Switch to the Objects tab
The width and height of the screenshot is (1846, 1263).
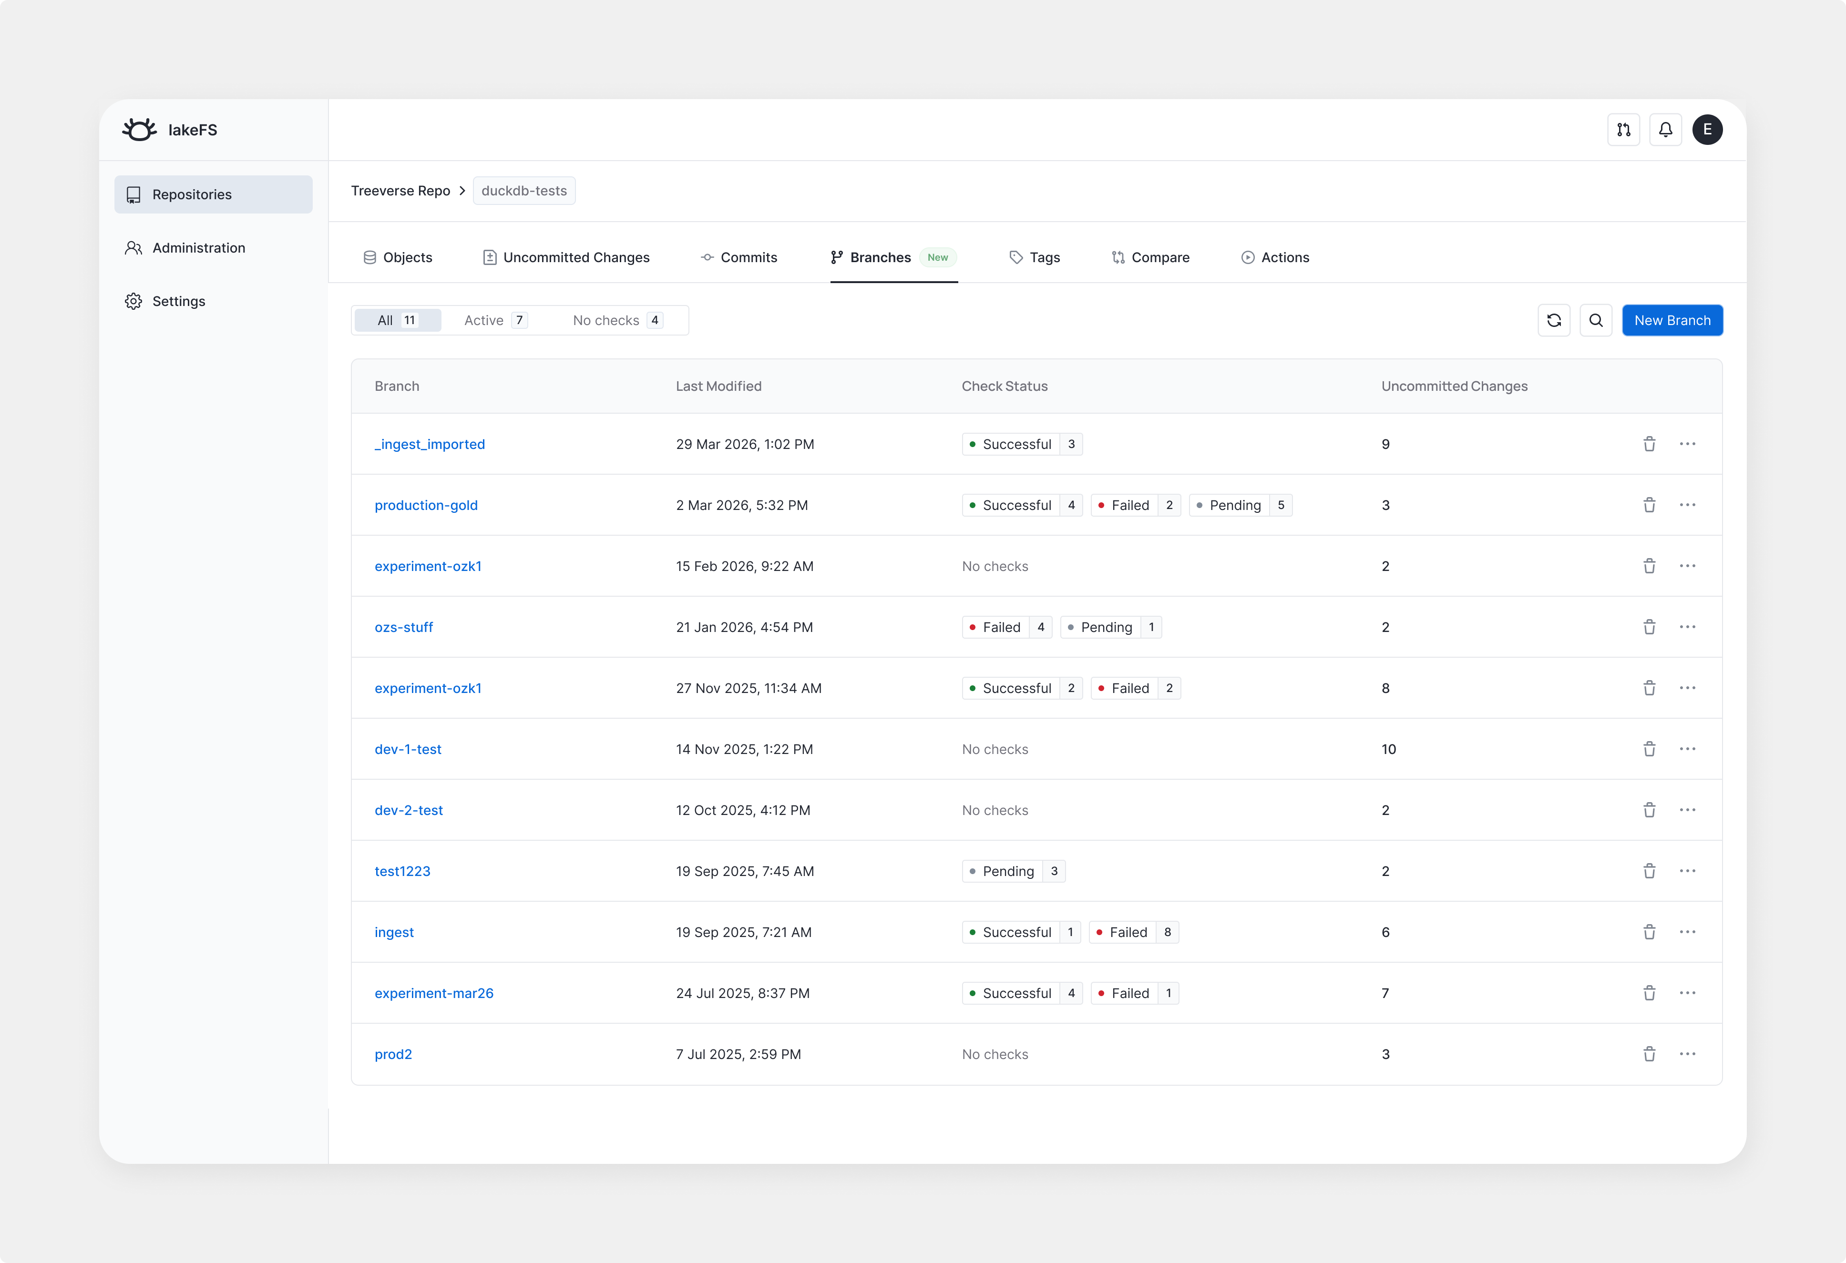tap(398, 257)
